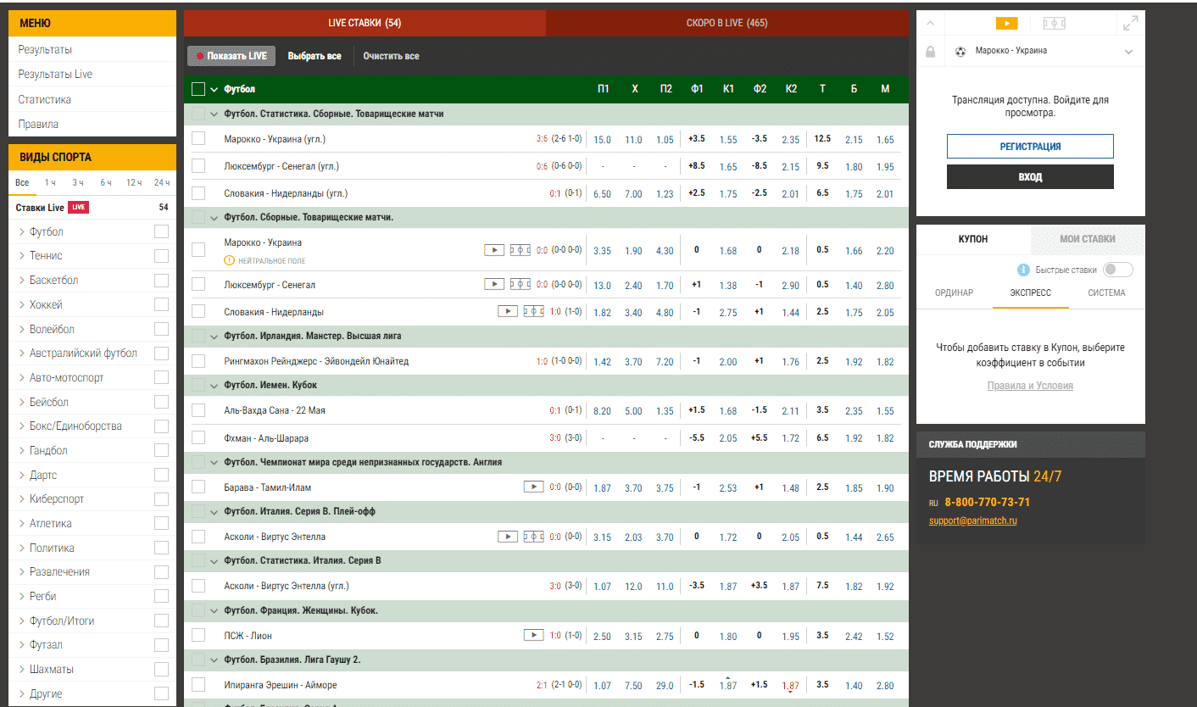Open the video stream icon in the broadcast panel
The height and width of the screenshot is (707, 1197).
(x=1006, y=24)
